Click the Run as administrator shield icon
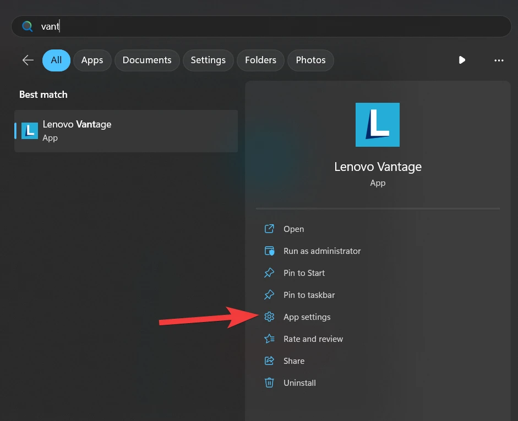This screenshot has height=421, width=518. coord(269,251)
